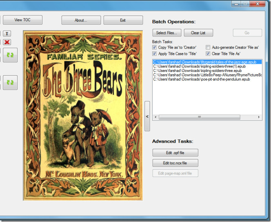Collapse the side panel with the '<' button
Image resolution: width=271 pixels, height=222 pixels.
click(147, 117)
